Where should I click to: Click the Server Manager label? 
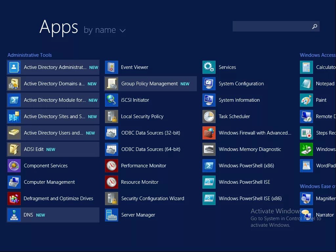click(x=138, y=215)
